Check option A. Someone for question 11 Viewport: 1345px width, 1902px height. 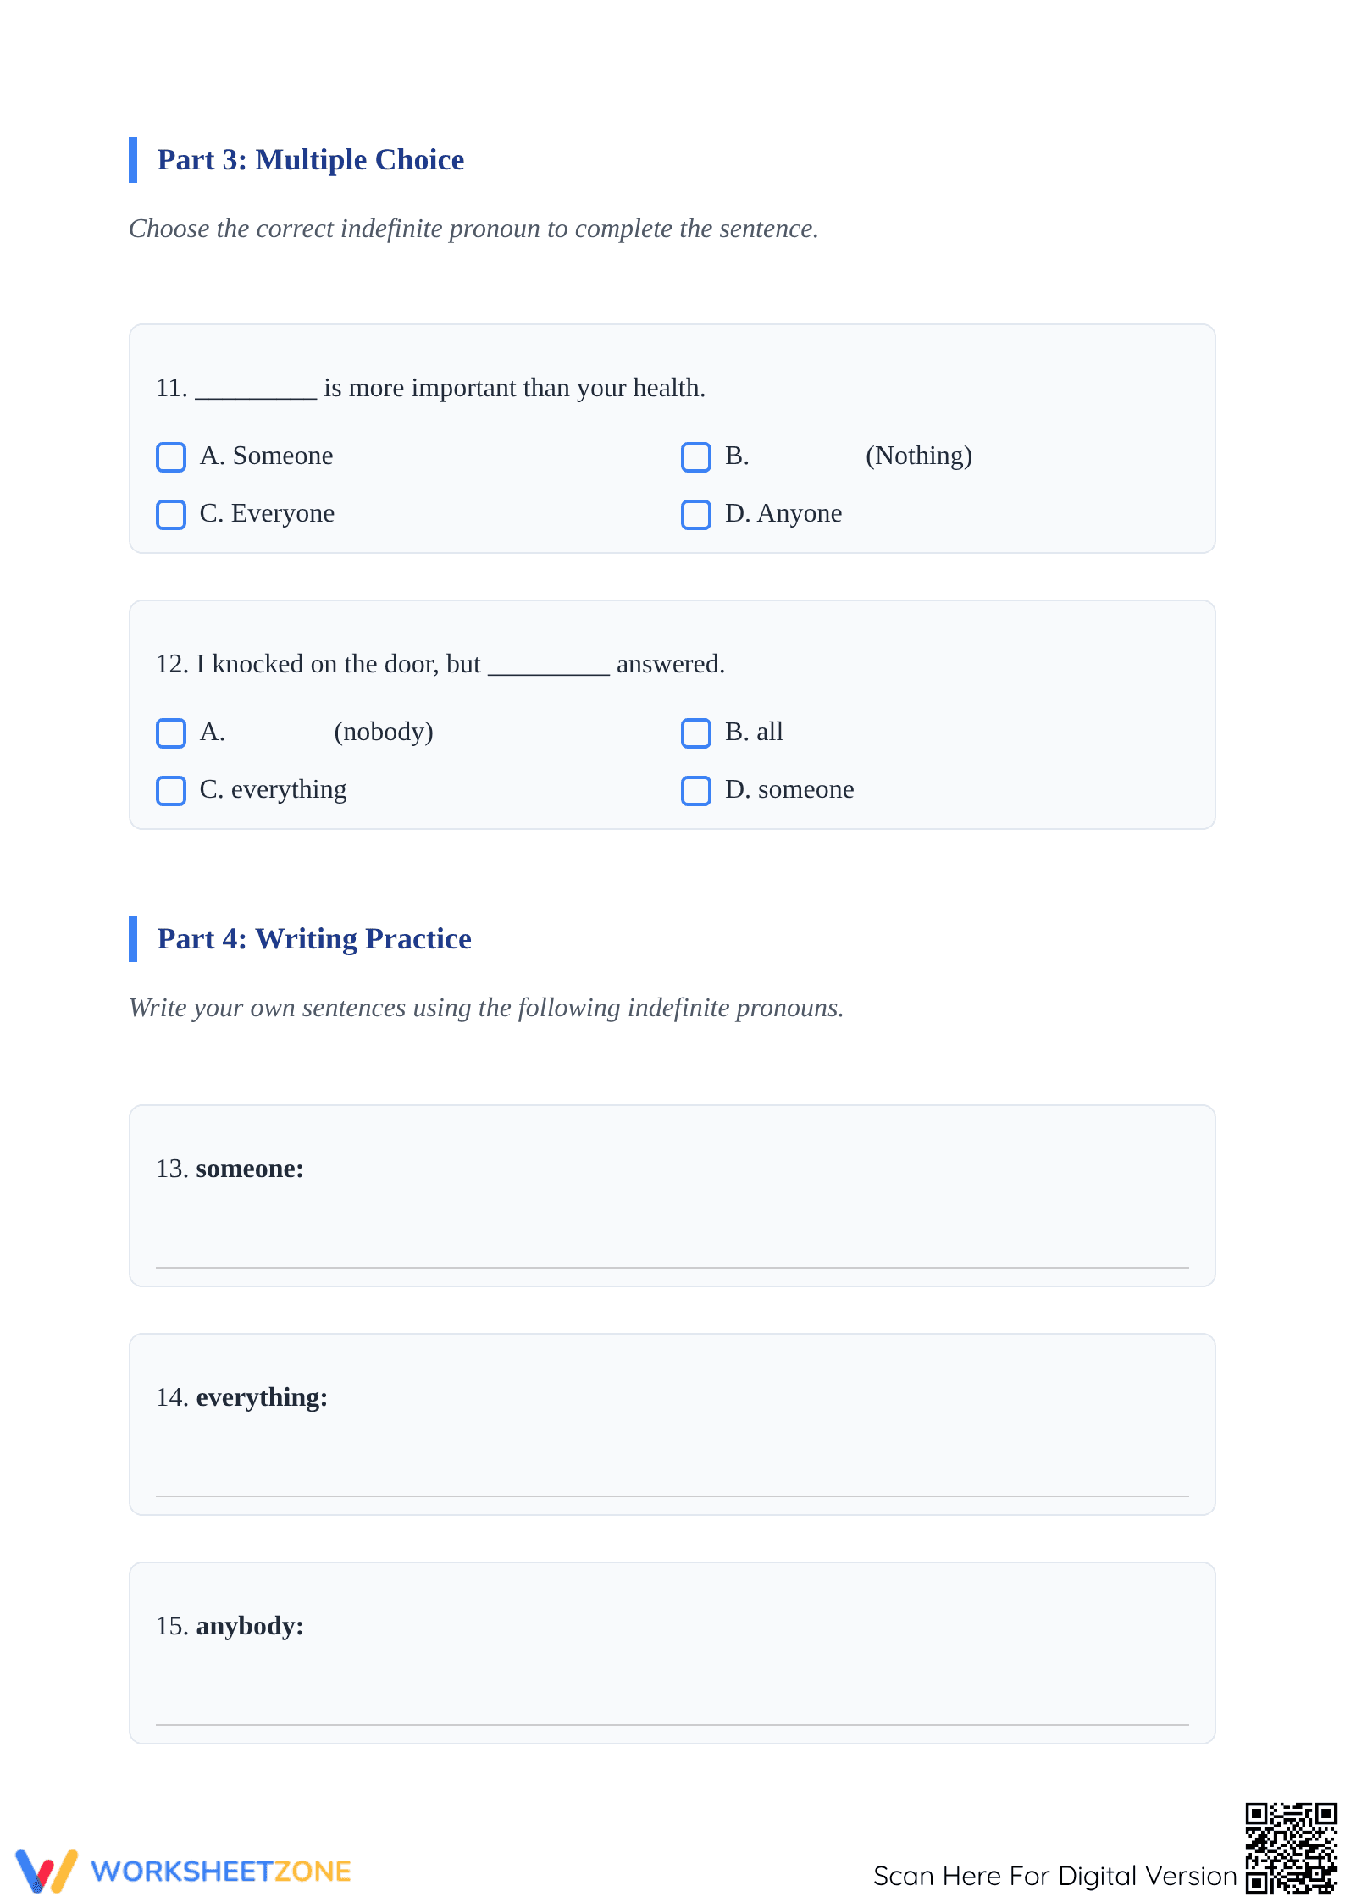(171, 456)
